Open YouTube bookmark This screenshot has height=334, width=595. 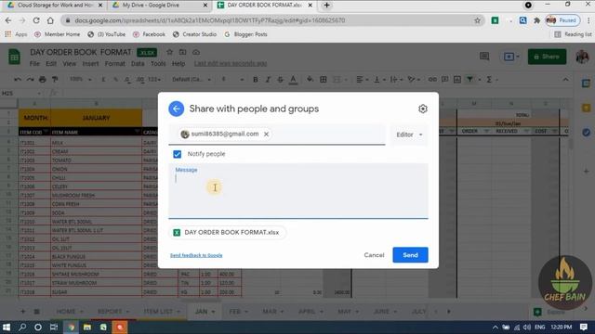point(106,34)
